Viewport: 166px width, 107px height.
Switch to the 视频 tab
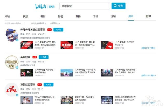tap(25, 16)
